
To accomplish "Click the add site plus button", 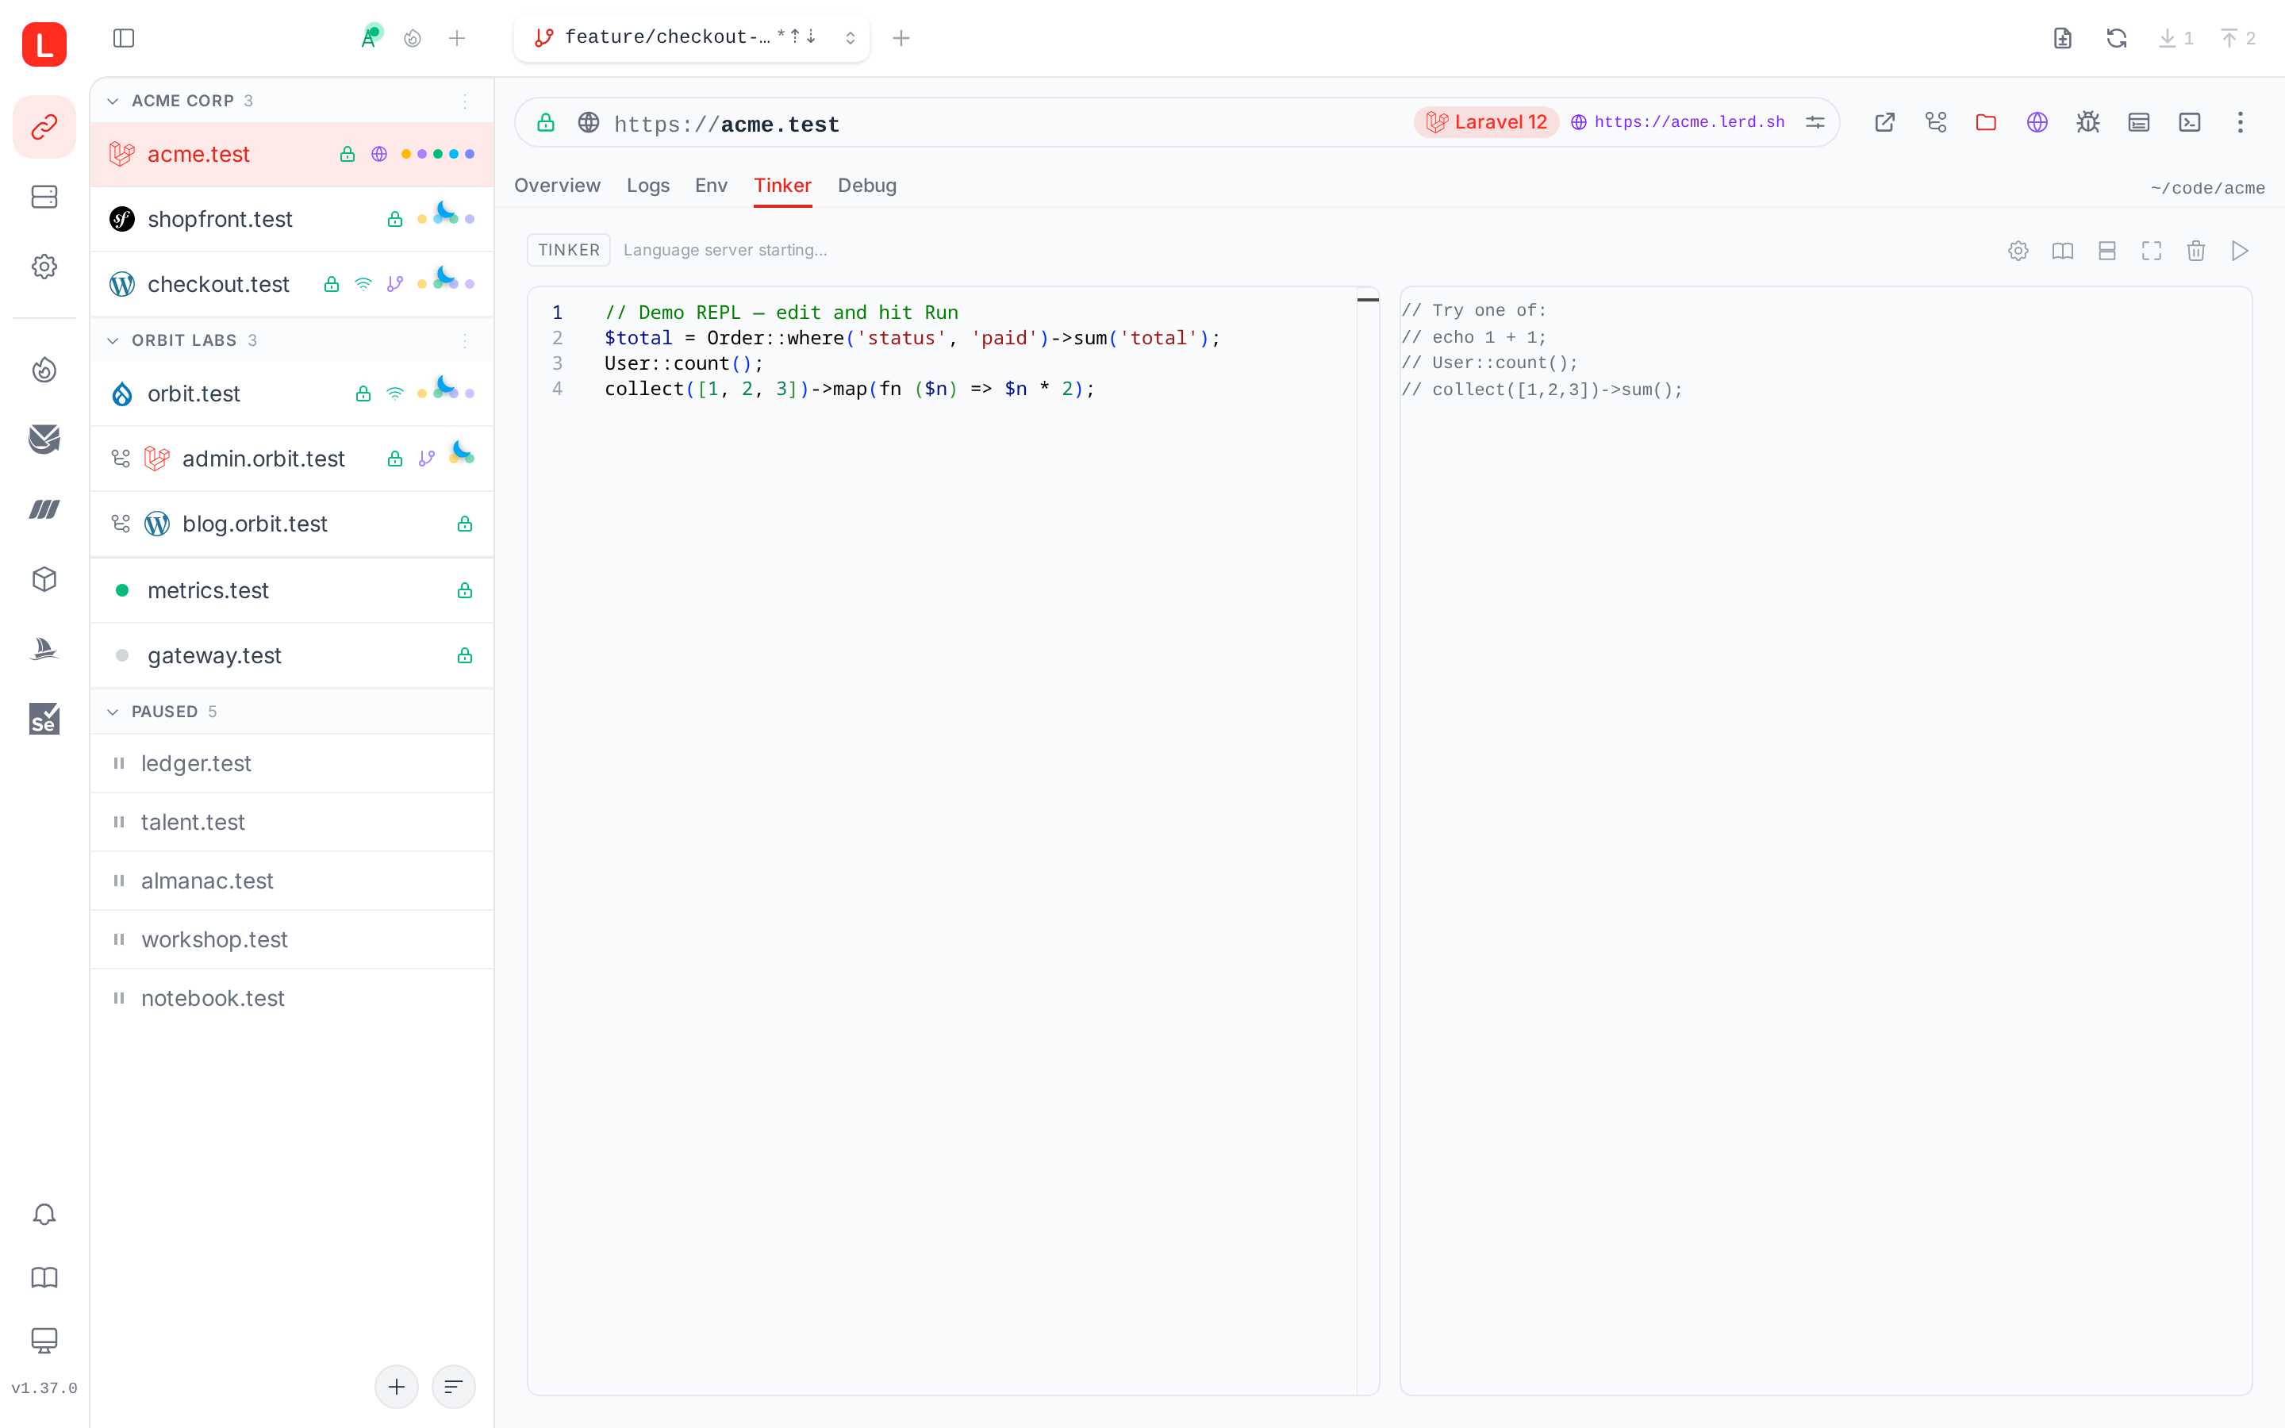I will tap(397, 1385).
